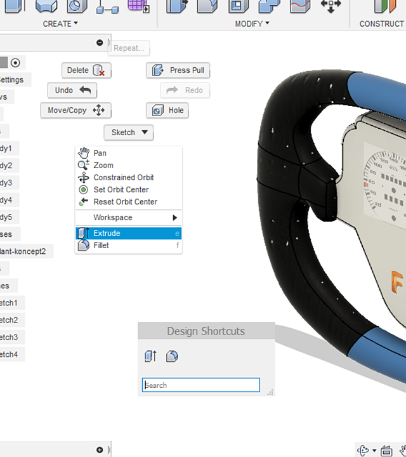
Task: Open the Workspace submenu
Action: (129, 218)
